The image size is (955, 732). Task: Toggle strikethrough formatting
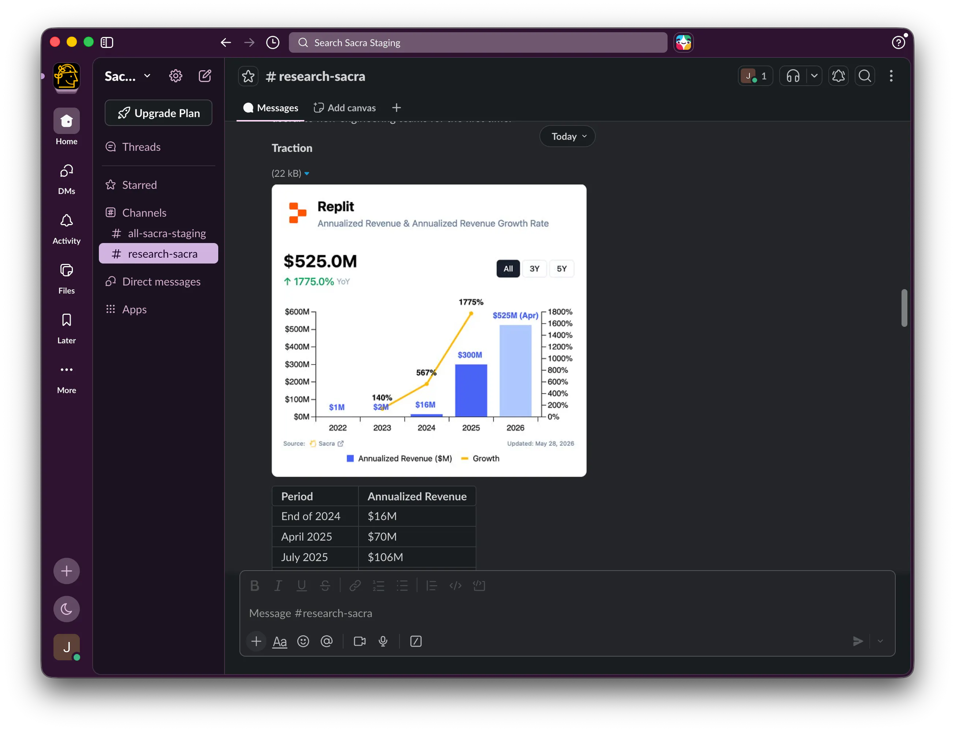pos(325,586)
